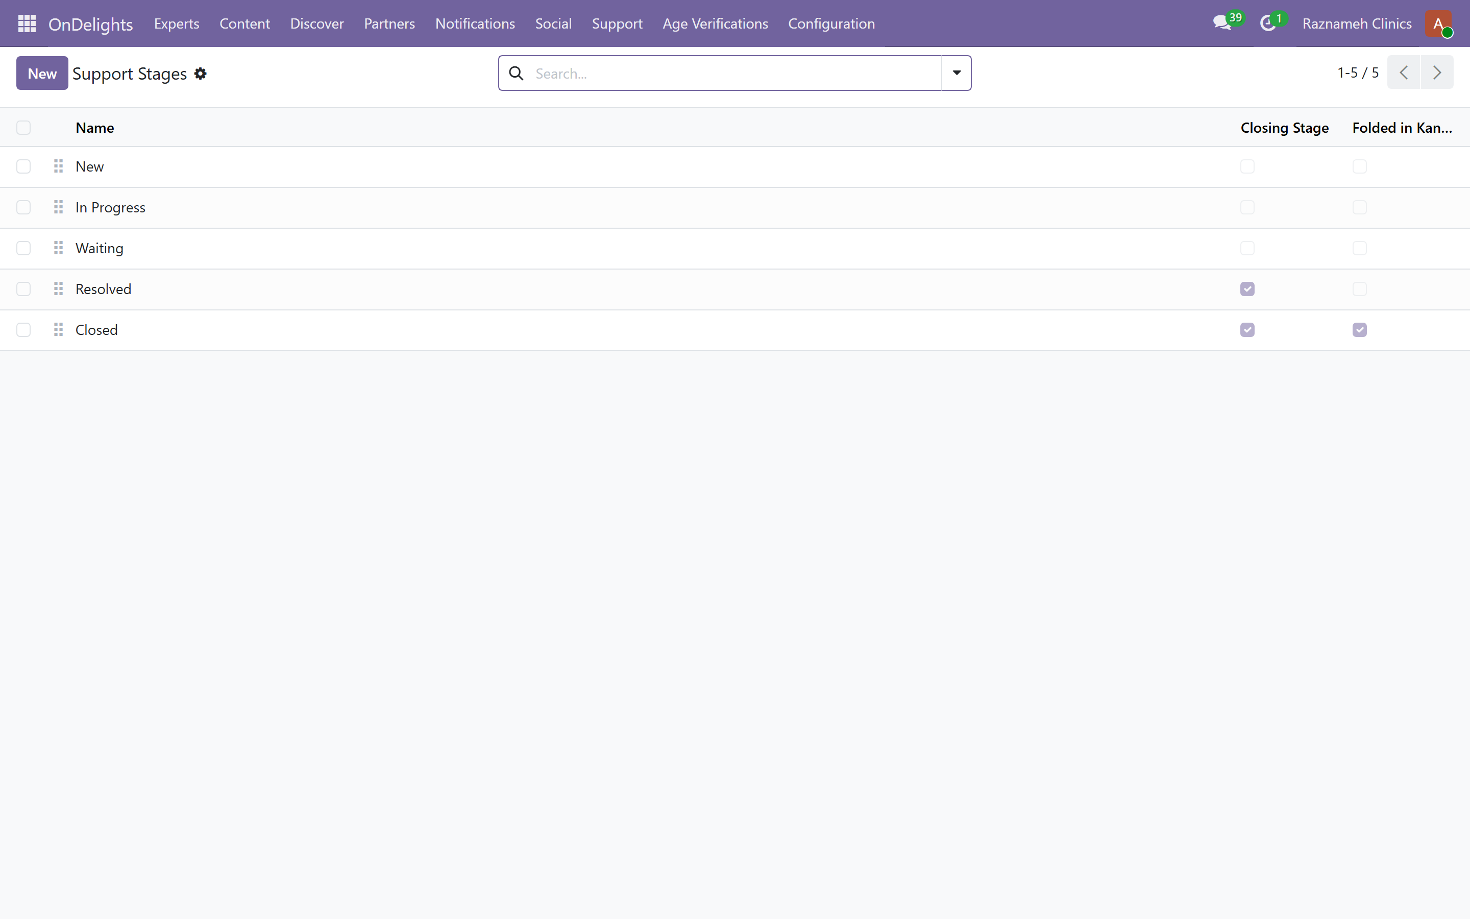Toggle Closing Stage for Closed

click(1247, 329)
